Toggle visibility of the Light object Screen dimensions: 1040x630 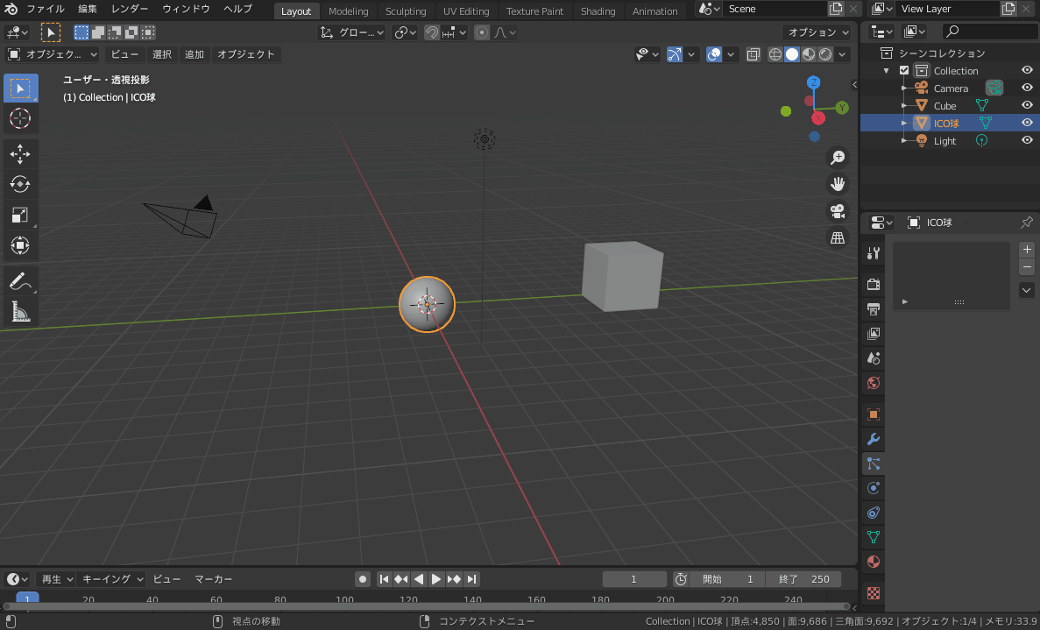(1027, 141)
